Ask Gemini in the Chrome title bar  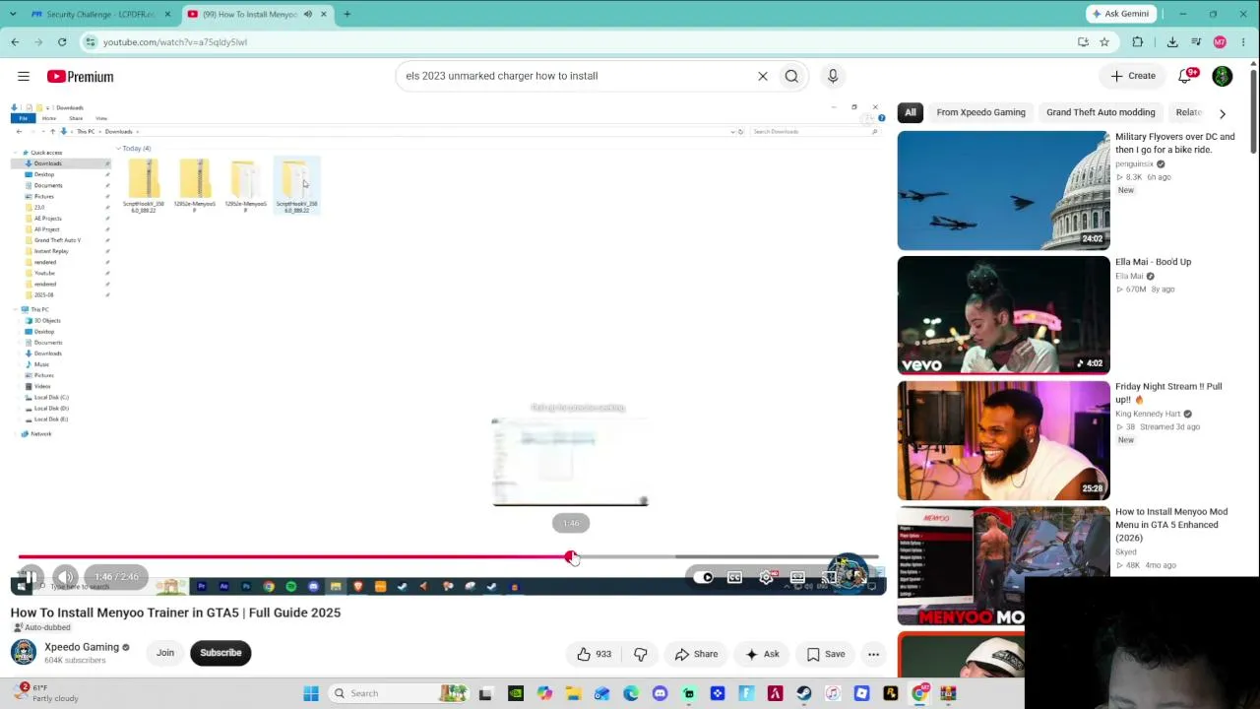coord(1120,14)
